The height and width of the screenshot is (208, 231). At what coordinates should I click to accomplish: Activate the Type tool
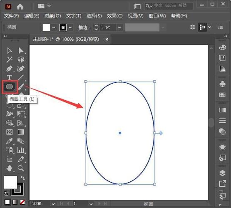click(9, 77)
